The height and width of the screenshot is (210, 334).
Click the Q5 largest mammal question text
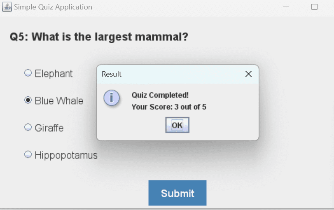click(x=99, y=37)
